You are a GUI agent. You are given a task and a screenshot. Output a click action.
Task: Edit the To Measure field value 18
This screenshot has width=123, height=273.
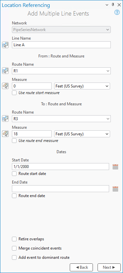click(32, 134)
